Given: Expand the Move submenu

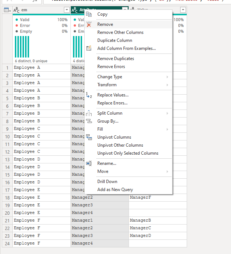Looking at the screenshot, I should [x=167, y=171].
